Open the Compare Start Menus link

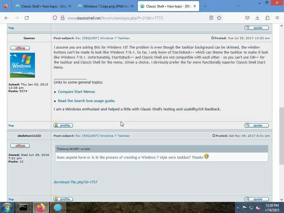(76, 92)
